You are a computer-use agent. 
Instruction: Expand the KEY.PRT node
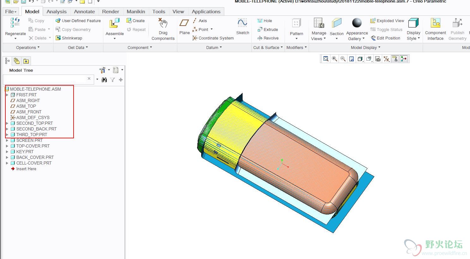[x=7, y=152]
